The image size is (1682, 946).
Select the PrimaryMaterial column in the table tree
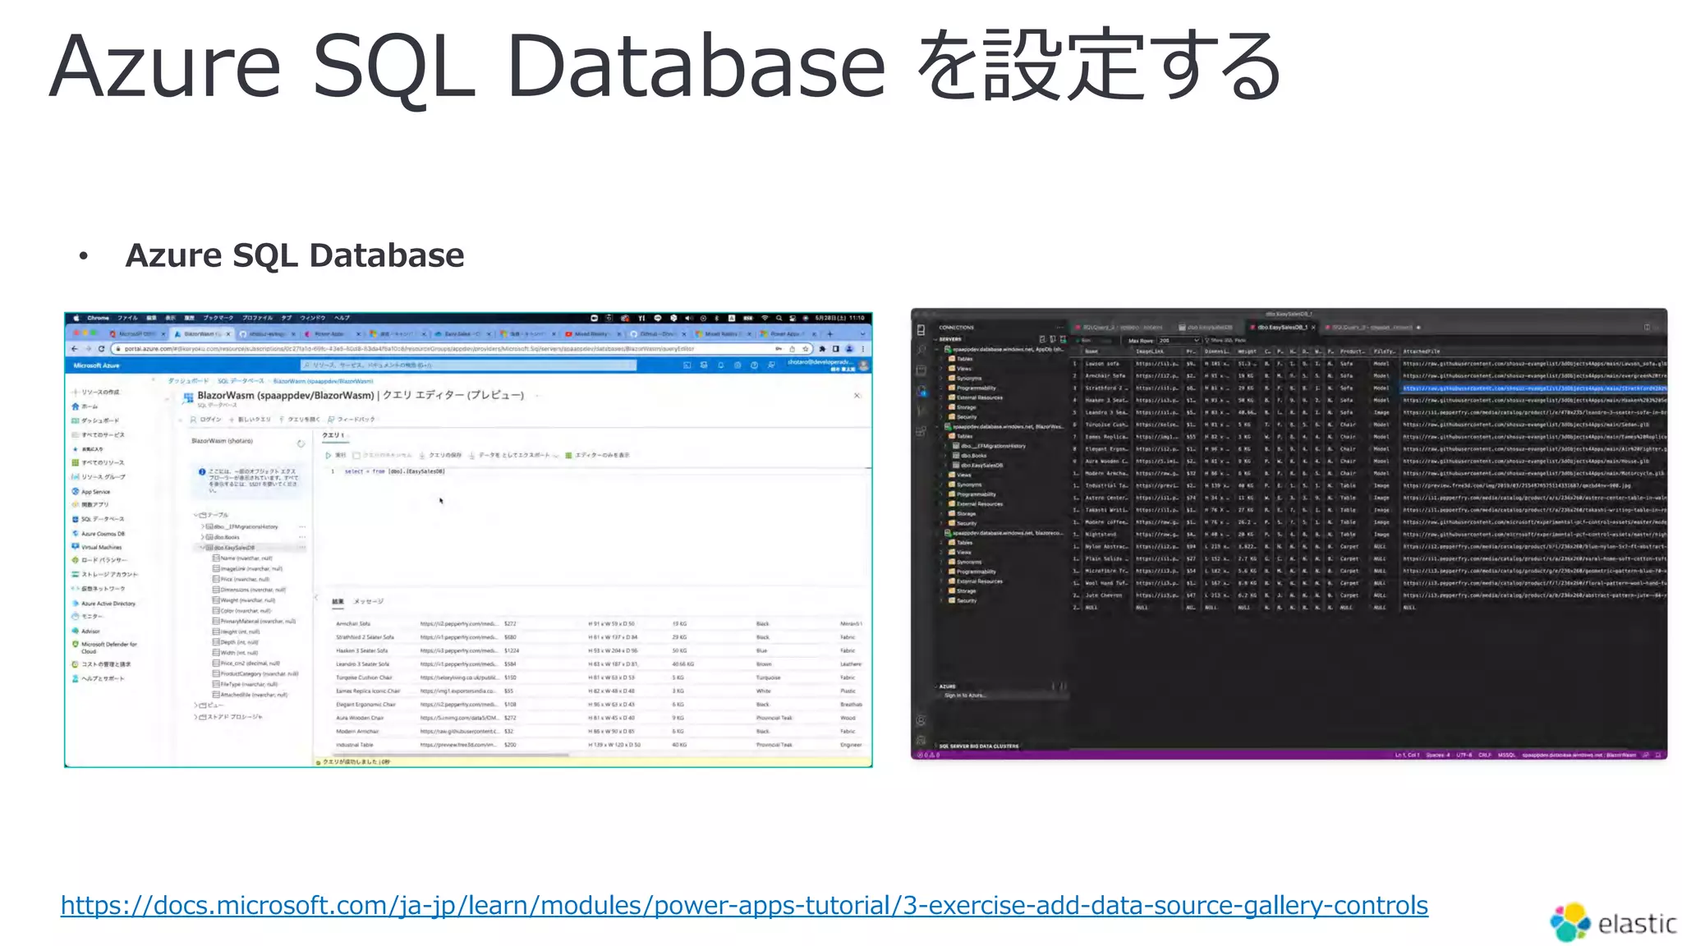tap(255, 622)
